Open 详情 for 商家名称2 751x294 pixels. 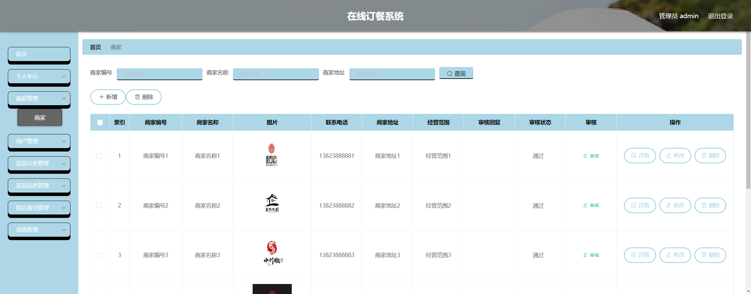(640, 205)
